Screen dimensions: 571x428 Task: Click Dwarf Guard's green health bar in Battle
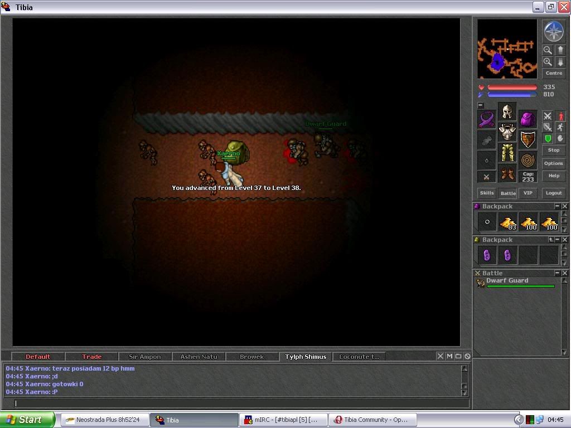pyautogui.click(x=521, y=286)
